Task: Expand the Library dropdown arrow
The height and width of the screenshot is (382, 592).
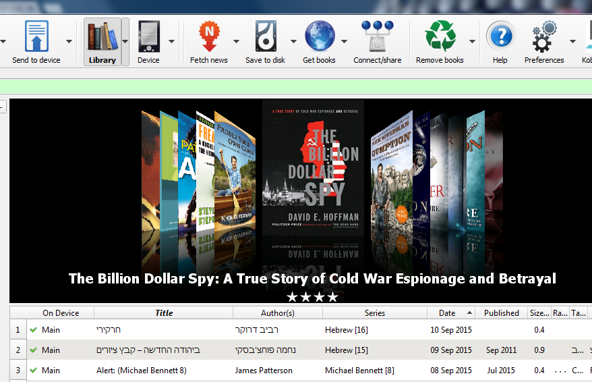Action: click(x=125, y=41)
